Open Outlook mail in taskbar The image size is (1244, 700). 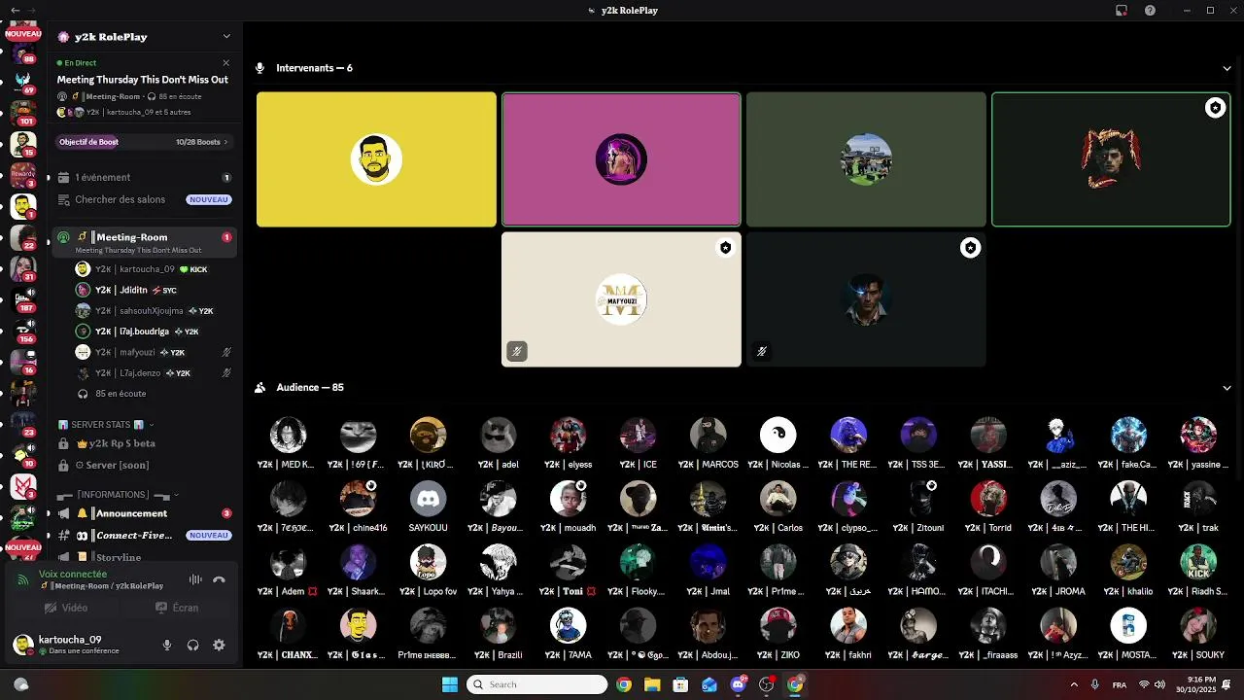pos(709,684)
